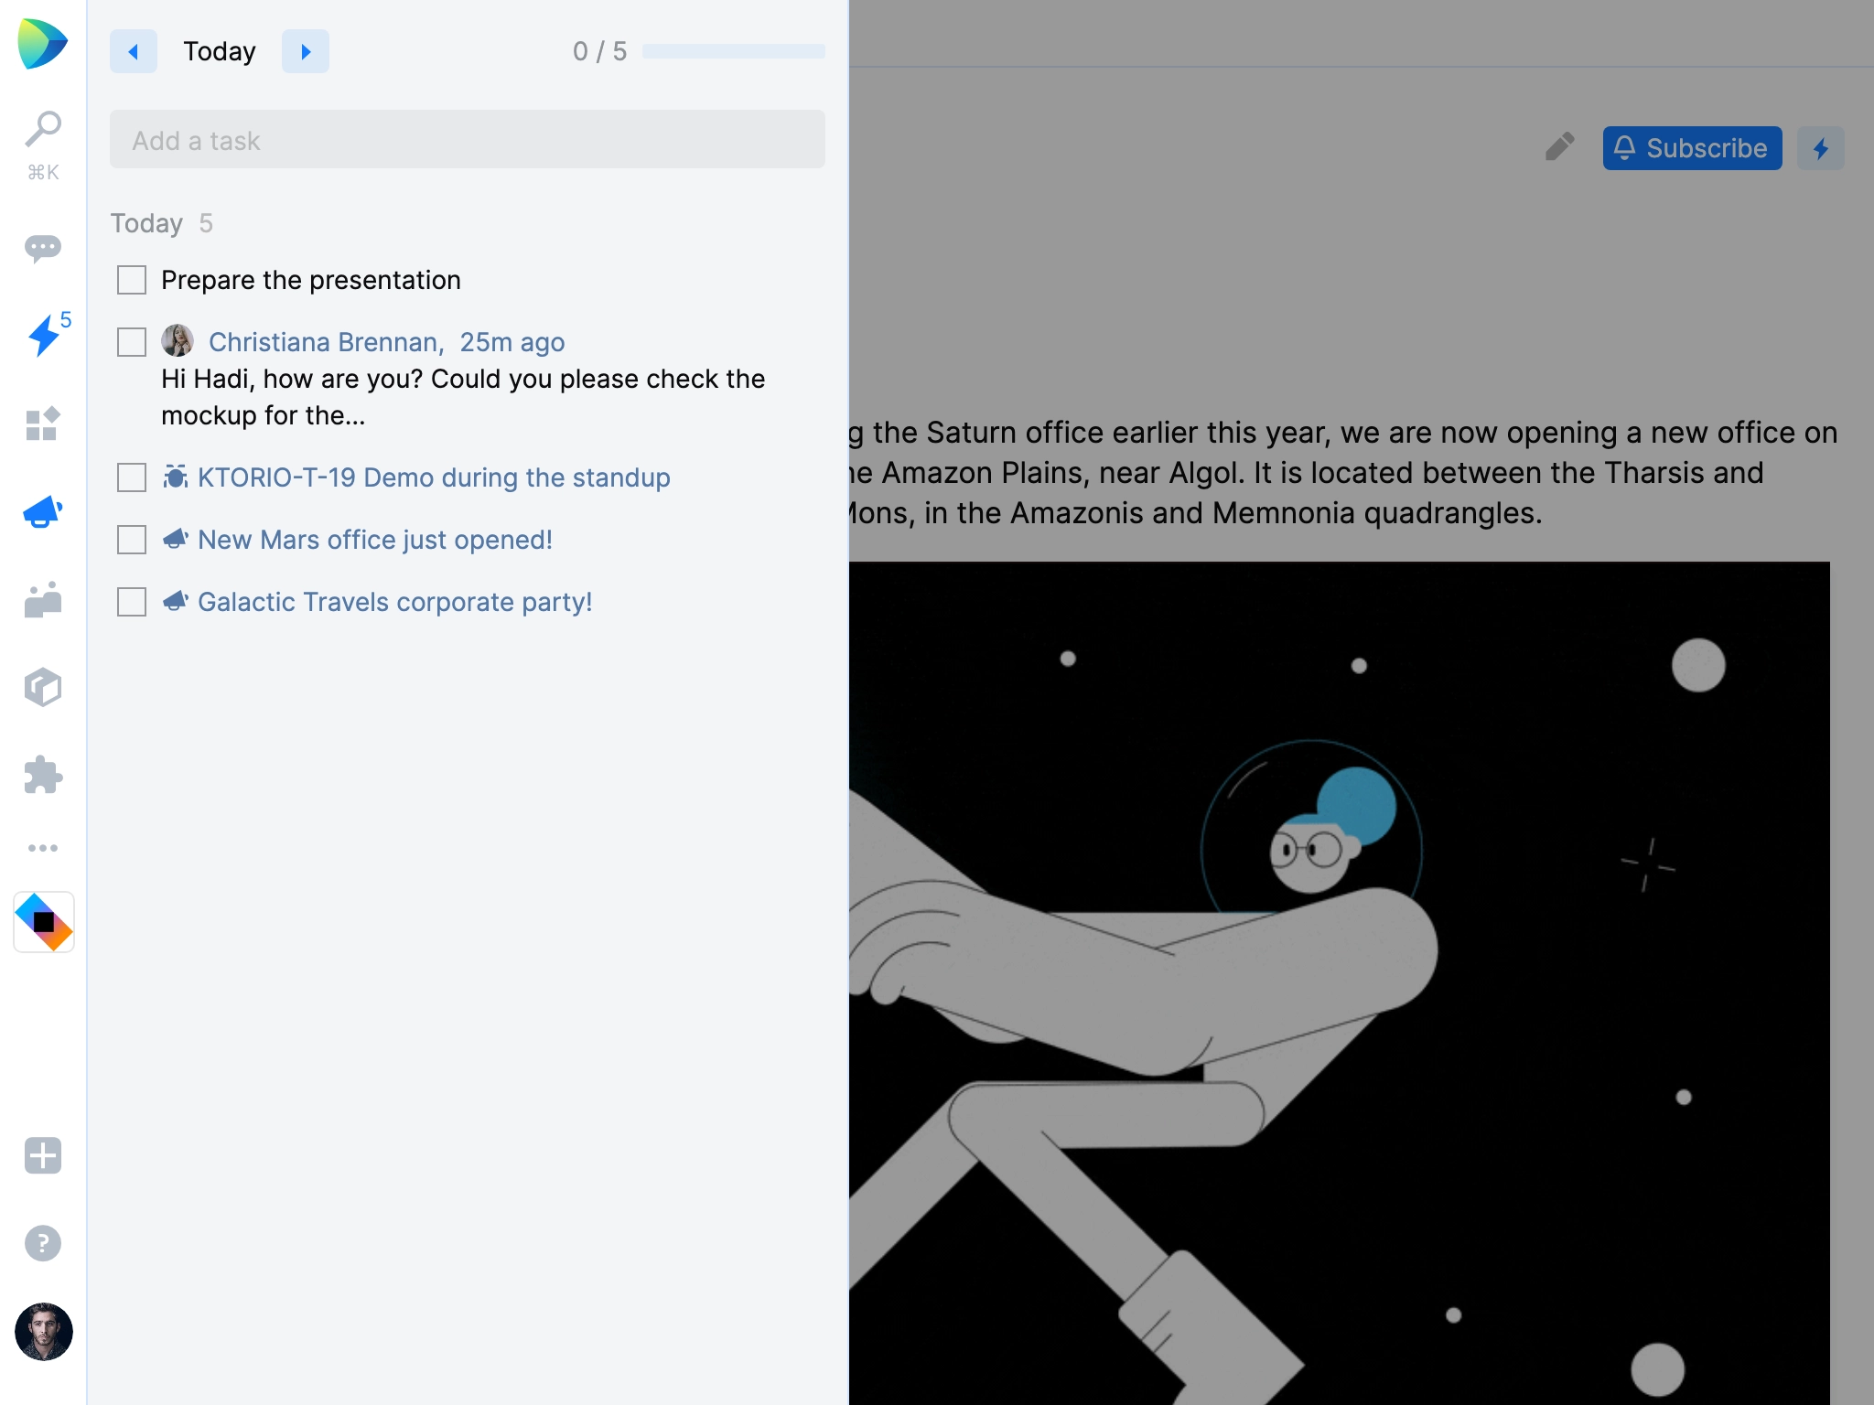The height and width of the screenshot is (1405, 1874).
Task: Open the user profile avatar in sidebar
Action: 44,1332
